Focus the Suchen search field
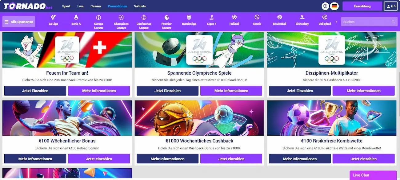This screenshot has width=400, height=180. pos(366,22)
